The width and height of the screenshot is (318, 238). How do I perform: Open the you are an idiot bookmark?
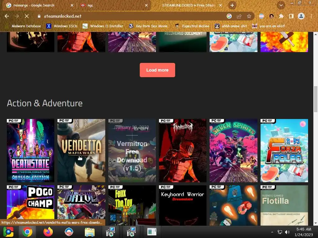pos(269,26)
